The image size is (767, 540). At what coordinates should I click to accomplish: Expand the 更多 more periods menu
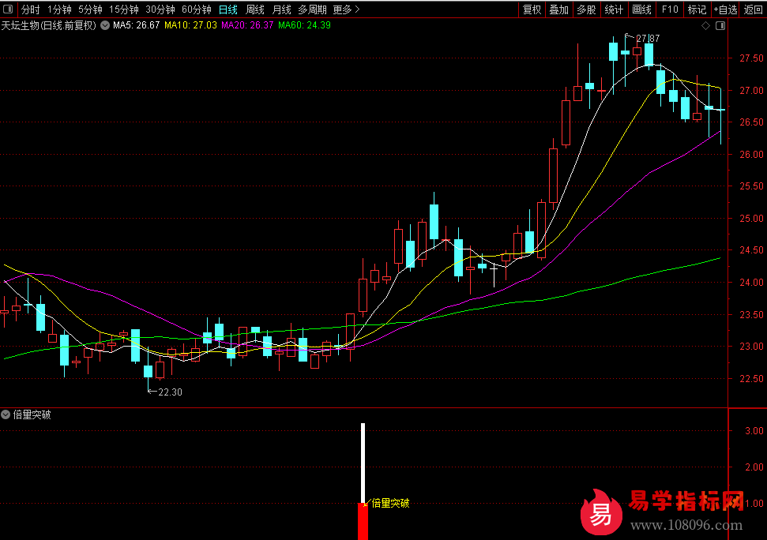click(x=346, y=9)
